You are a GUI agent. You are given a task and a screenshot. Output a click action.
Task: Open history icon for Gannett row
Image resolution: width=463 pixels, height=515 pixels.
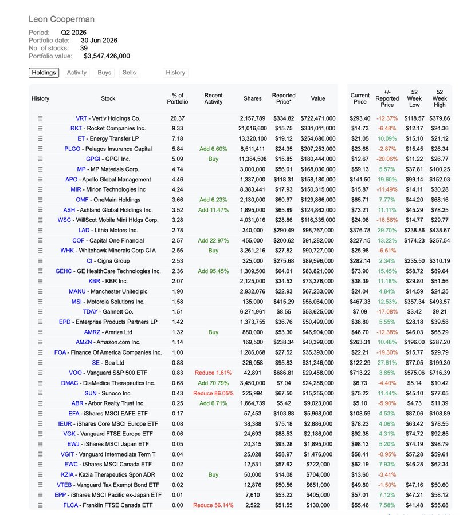pyautogui.click(x=40, y=312)
